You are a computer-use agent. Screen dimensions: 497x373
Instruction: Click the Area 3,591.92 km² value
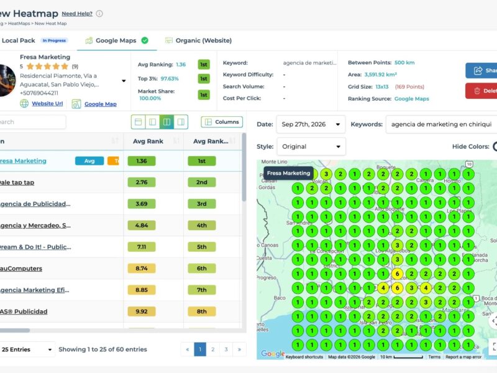(x=380, y=75)
